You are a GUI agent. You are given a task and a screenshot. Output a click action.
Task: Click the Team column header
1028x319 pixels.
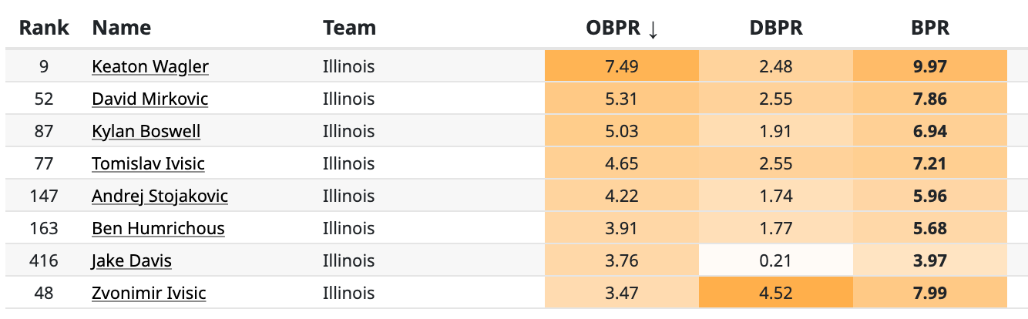click(x=349, y=29)
